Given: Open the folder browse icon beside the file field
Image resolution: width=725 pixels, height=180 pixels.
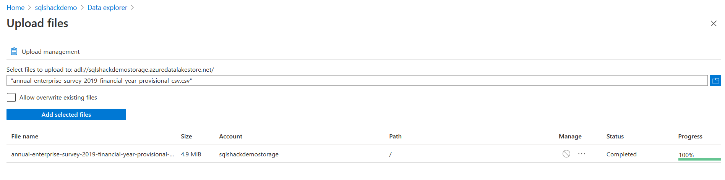Looking at the screenshot, I should point(715,80).
